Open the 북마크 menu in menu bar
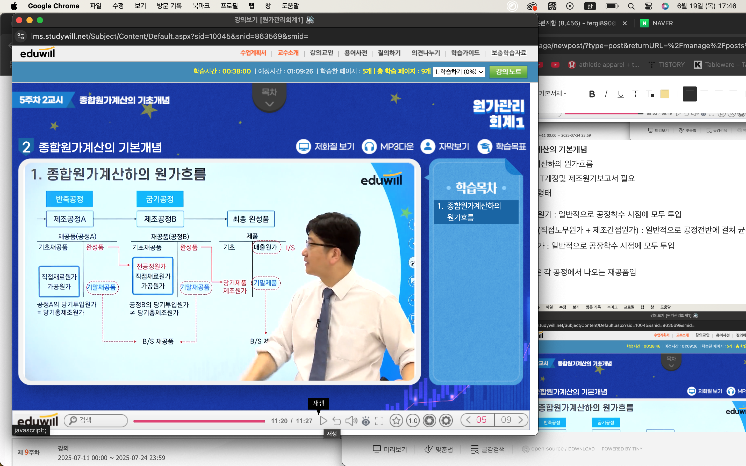This screenshot has height=466, width=746. 201,6
